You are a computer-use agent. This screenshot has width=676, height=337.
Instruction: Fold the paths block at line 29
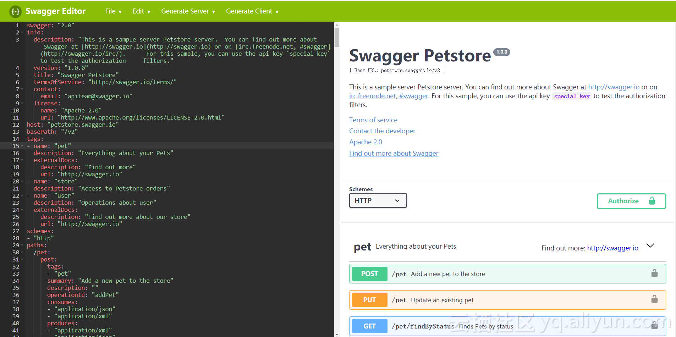(x=22, y=245)
